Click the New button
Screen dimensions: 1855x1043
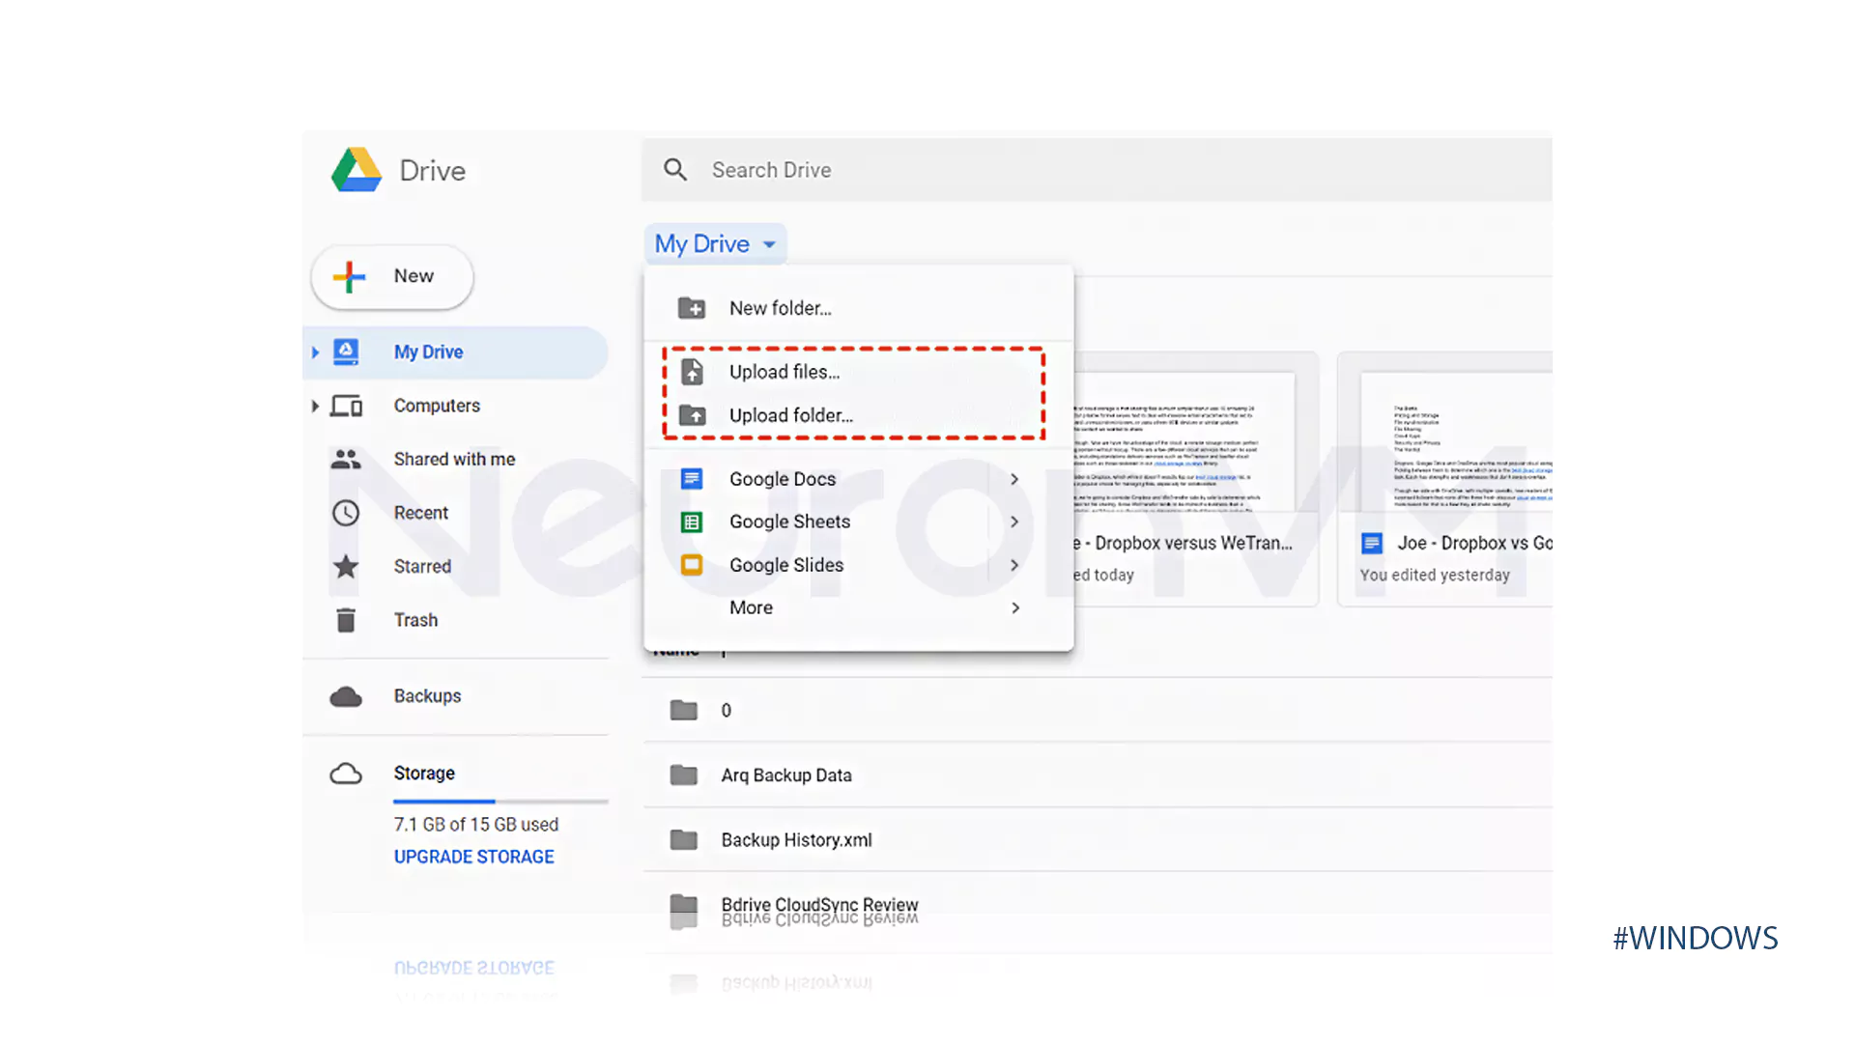[x=391, y=275]
